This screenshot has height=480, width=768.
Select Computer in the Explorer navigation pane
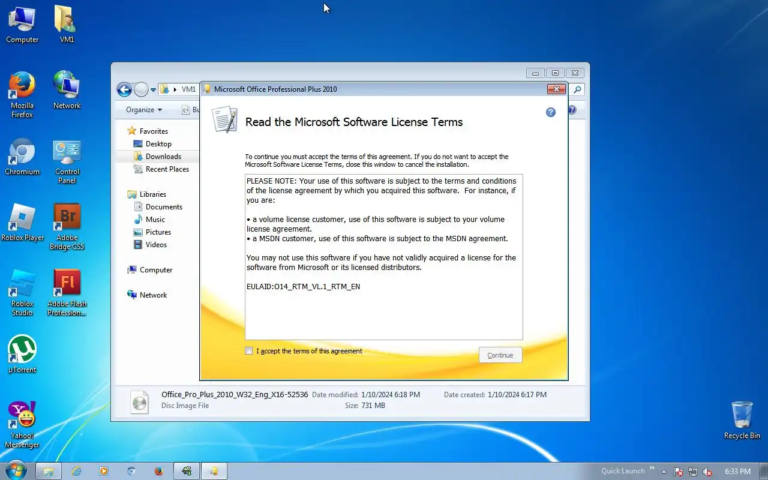click(x=156, y=270)
